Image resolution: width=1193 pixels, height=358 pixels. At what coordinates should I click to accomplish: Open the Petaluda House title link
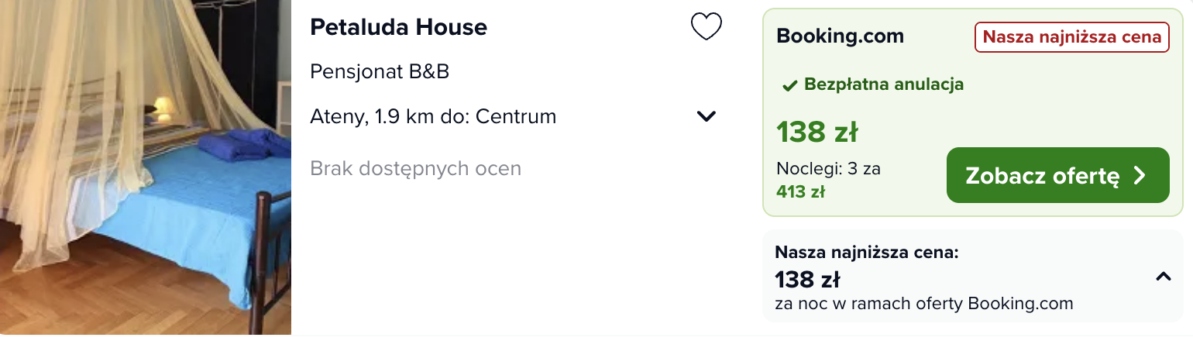point(398,27)
